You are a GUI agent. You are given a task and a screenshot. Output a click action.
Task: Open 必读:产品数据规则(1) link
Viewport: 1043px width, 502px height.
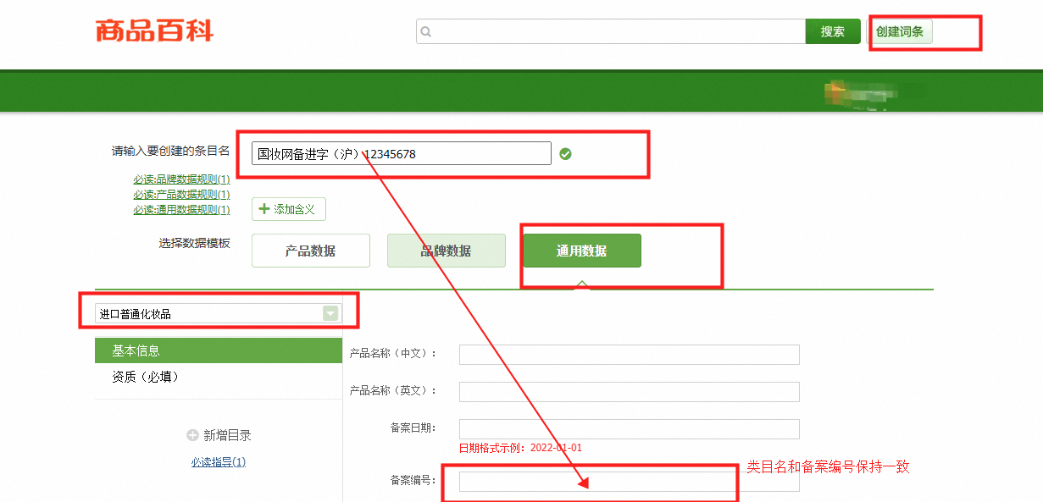[x=181, y=195]
